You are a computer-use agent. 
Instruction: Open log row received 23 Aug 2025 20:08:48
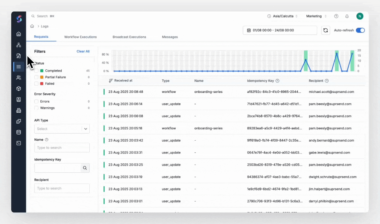coord(231,92)
